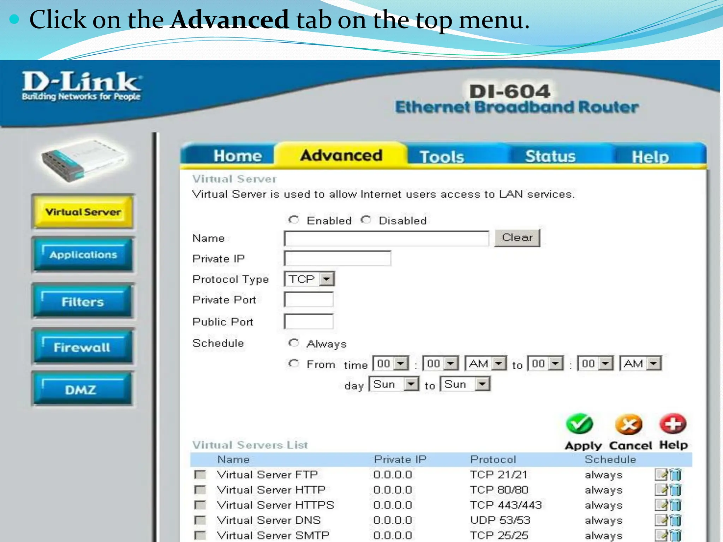Open the end minute dropdown

pos(596,363)
